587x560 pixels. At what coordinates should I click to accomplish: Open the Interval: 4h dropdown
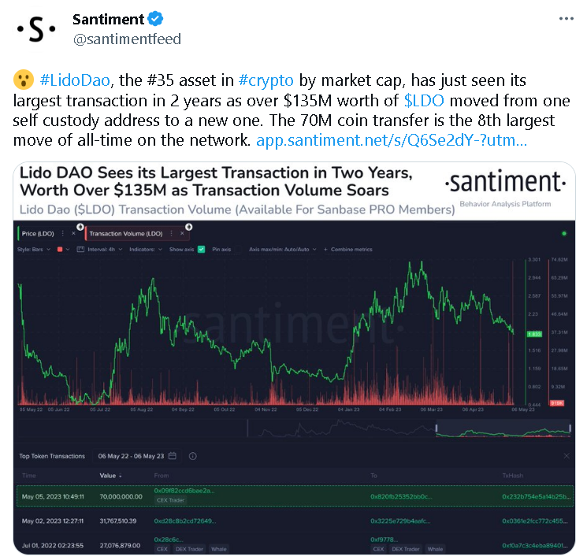tap(101, 250)
